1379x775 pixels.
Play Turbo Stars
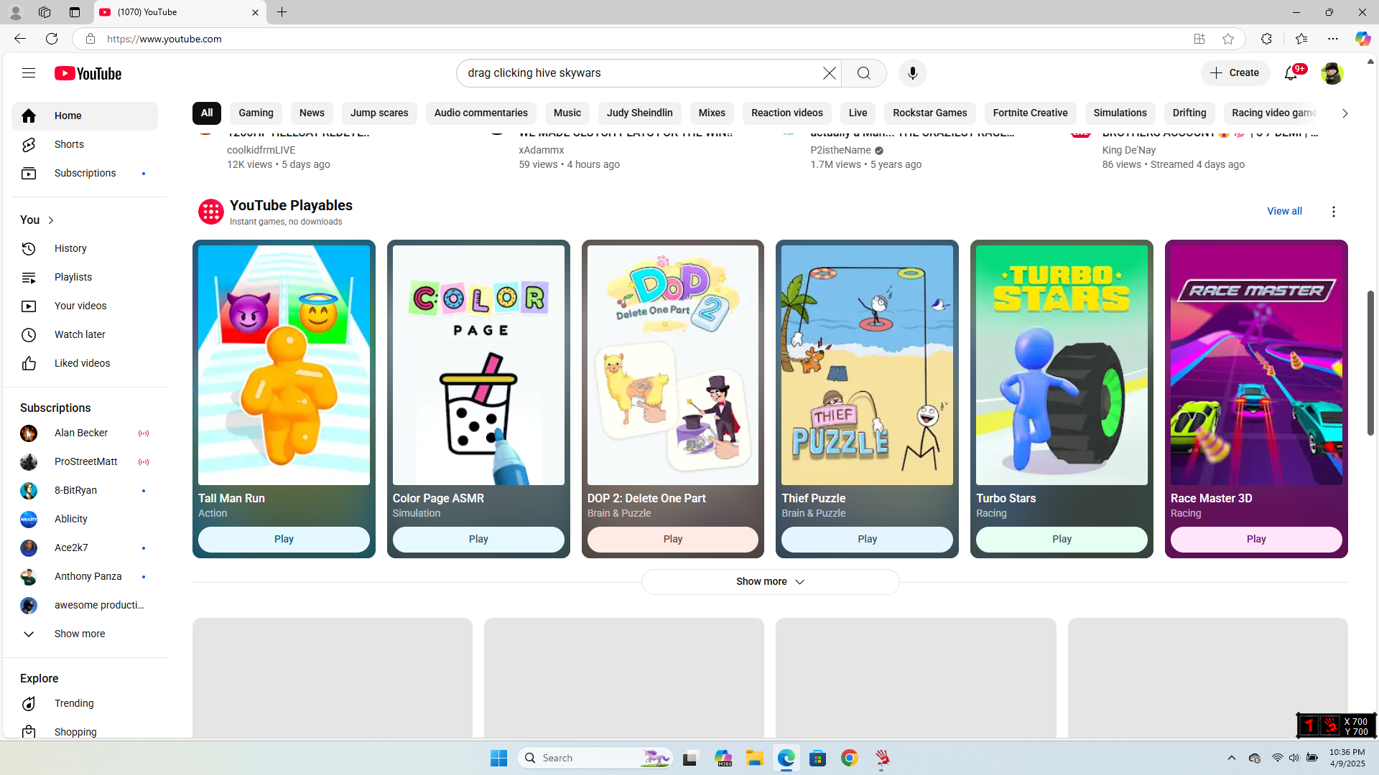pos(1062,540)
